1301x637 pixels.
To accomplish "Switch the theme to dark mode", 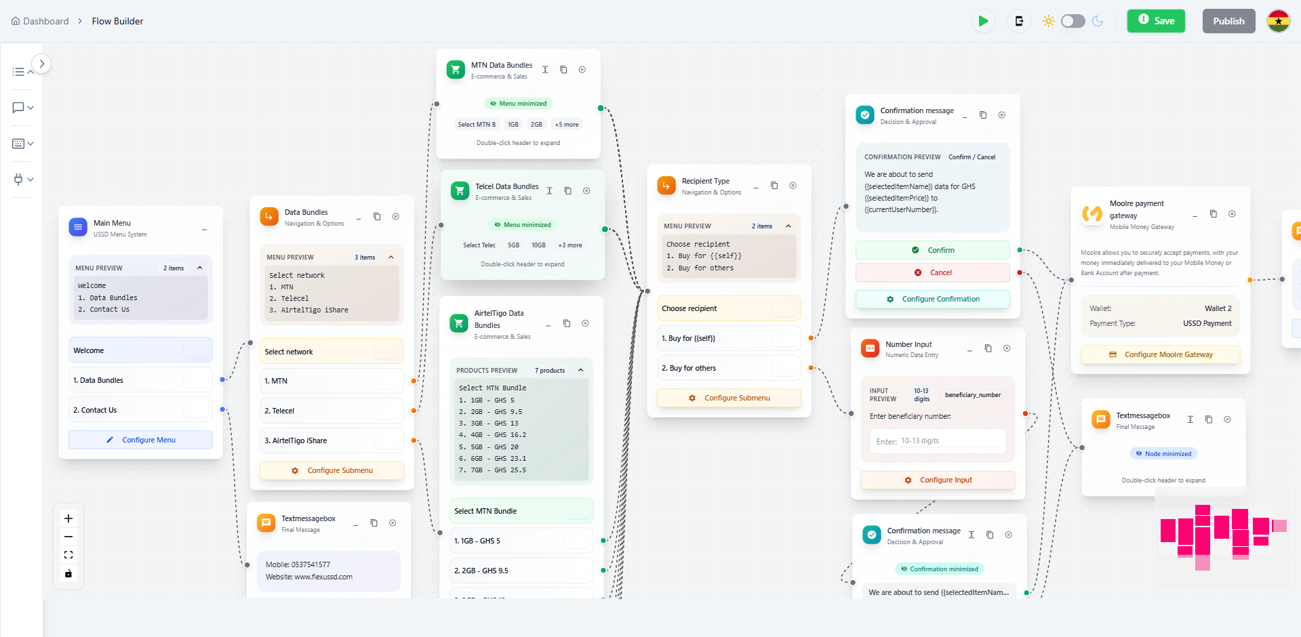I will pyautogui.click(x=1072, y=21).
